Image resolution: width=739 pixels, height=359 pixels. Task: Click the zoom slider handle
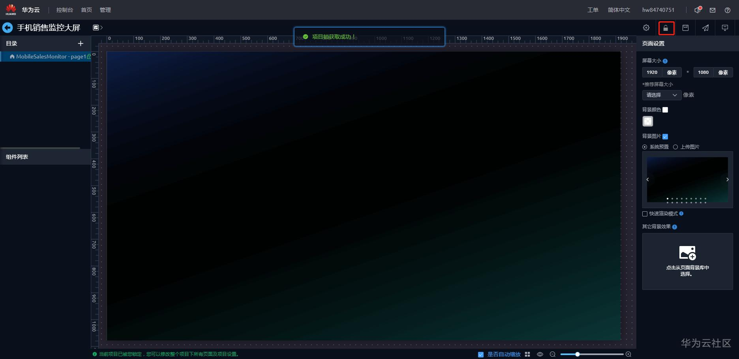(578, 354)
